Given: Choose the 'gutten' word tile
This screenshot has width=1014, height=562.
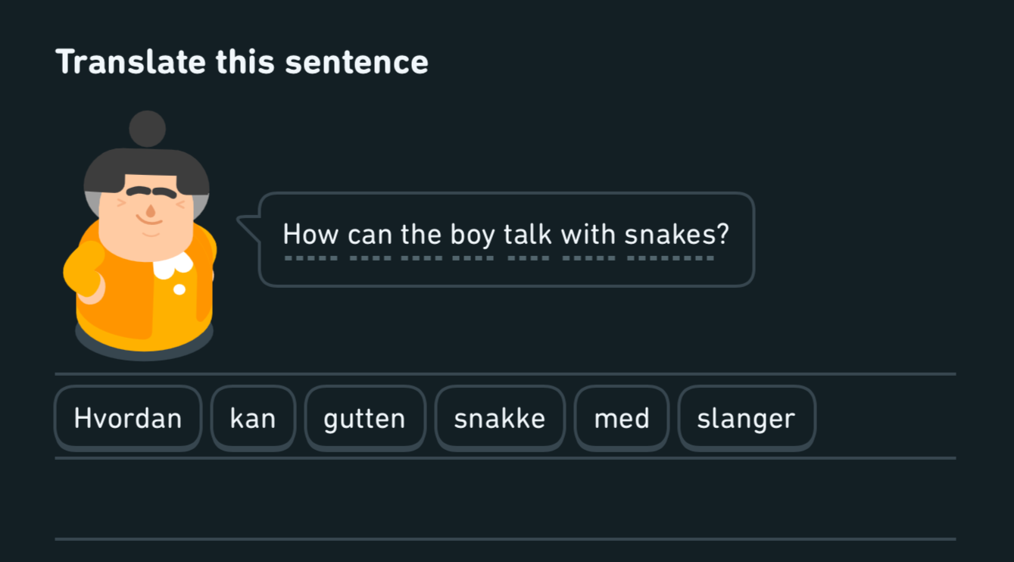Looking at the screenshot, I should [365, 418].
